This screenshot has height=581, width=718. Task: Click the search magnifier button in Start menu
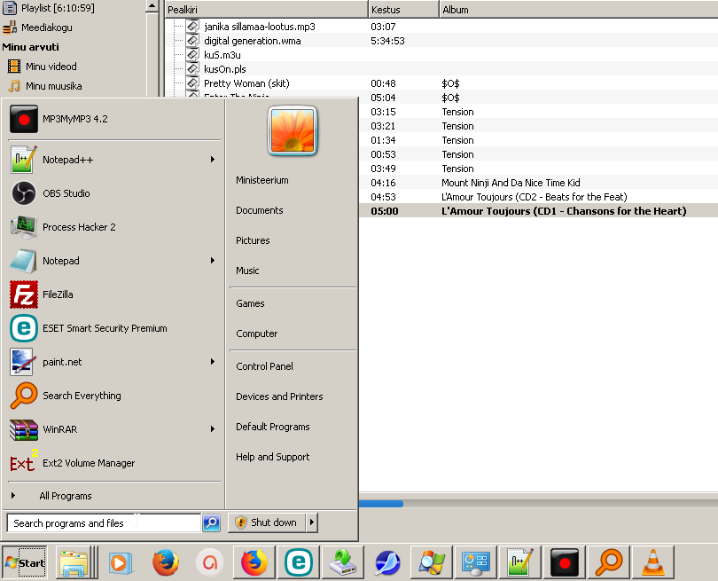pyautogui.click(x=211, y=522)
